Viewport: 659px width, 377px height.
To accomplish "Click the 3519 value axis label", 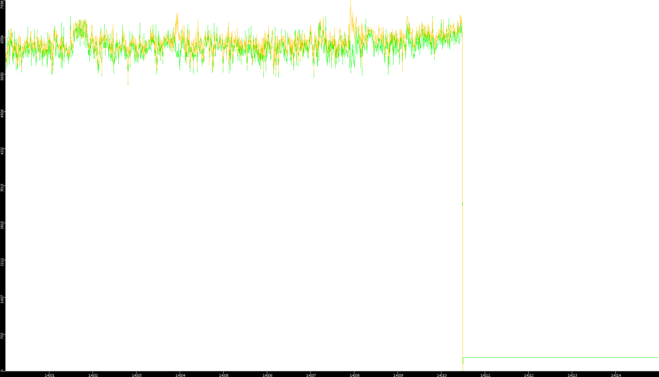I will pos(3,188).
